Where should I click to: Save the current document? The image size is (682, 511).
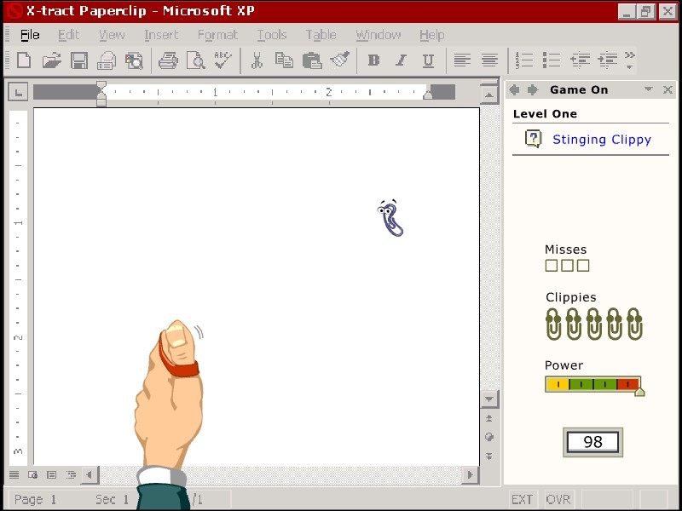[79, 60]
